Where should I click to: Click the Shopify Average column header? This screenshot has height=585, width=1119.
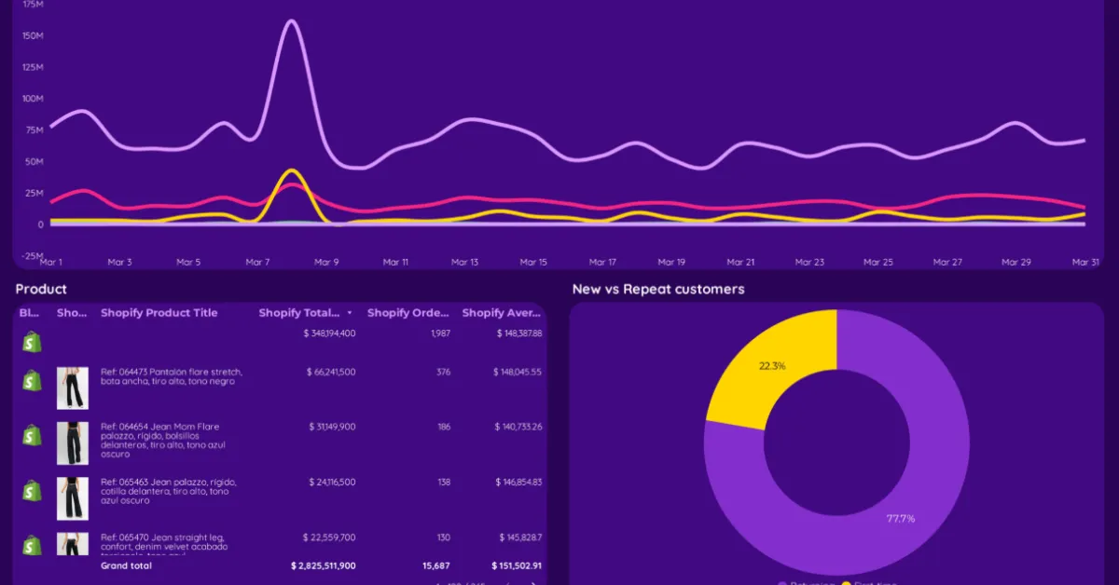coord(503,313)
